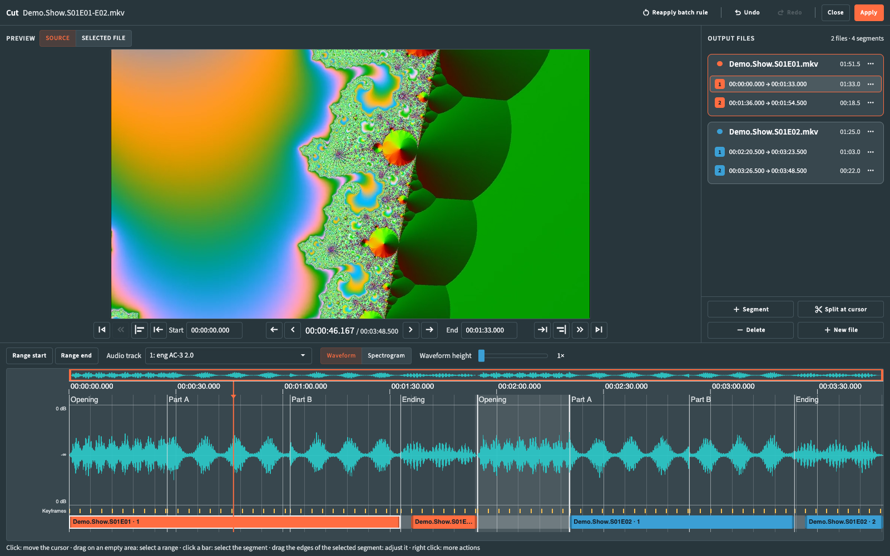
Task: Switch preview to Source
Action: pos(58,38)
